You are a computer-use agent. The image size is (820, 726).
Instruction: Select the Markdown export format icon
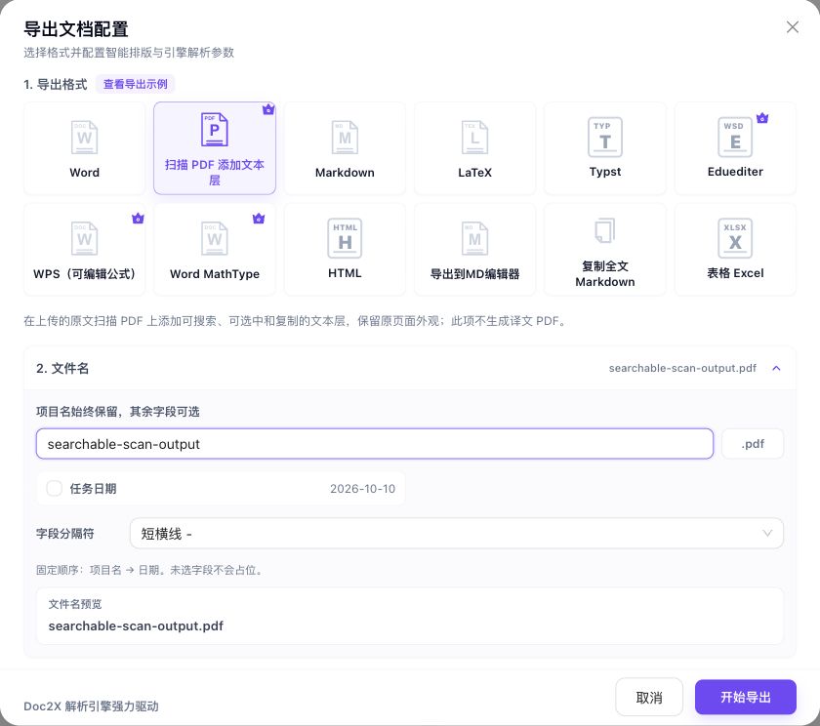tap(345, 138)
